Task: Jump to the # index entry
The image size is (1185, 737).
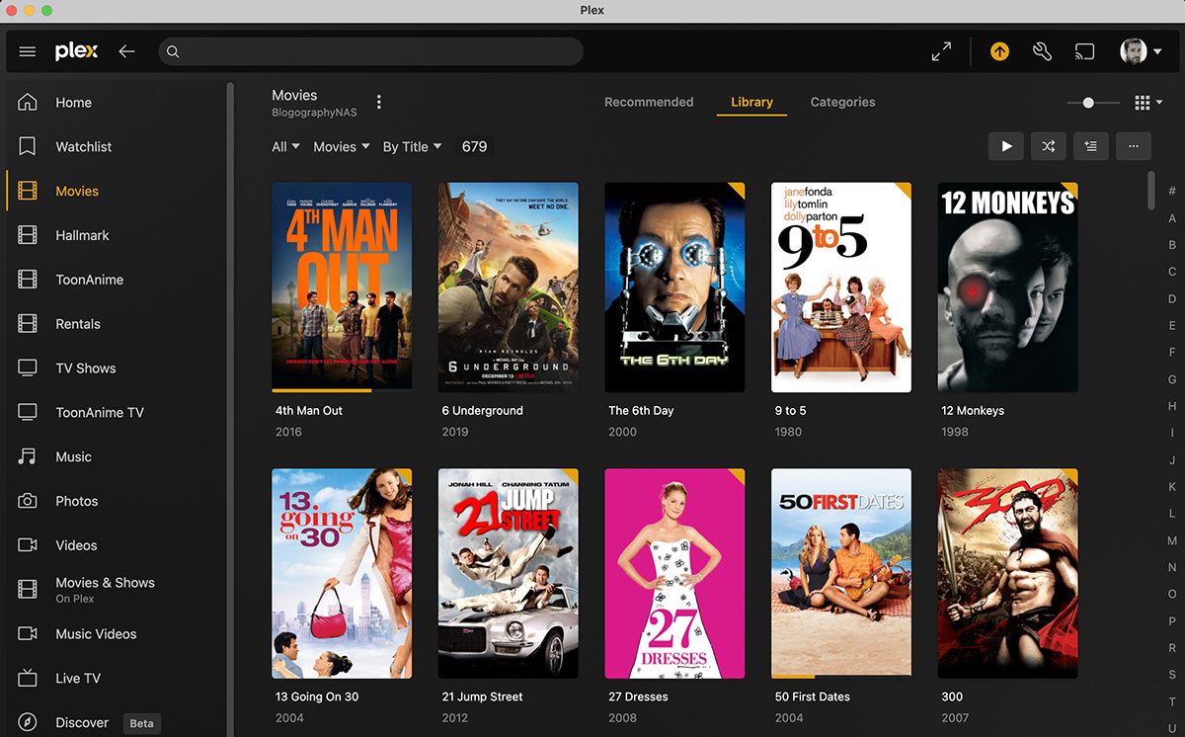Action: coord(1172,191)
